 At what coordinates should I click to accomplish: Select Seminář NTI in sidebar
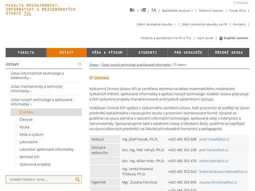point(29,157)
